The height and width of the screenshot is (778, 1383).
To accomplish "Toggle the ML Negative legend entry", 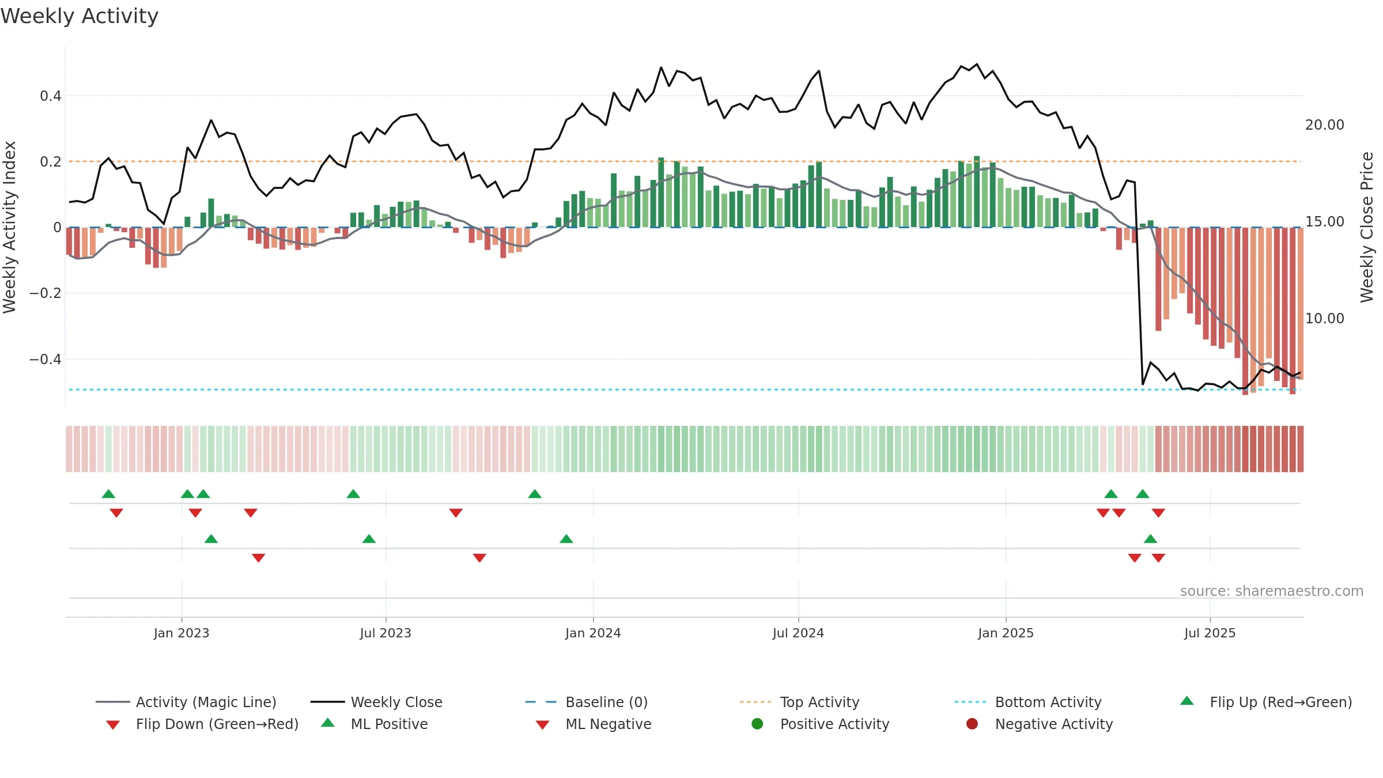I will point(594,724).
